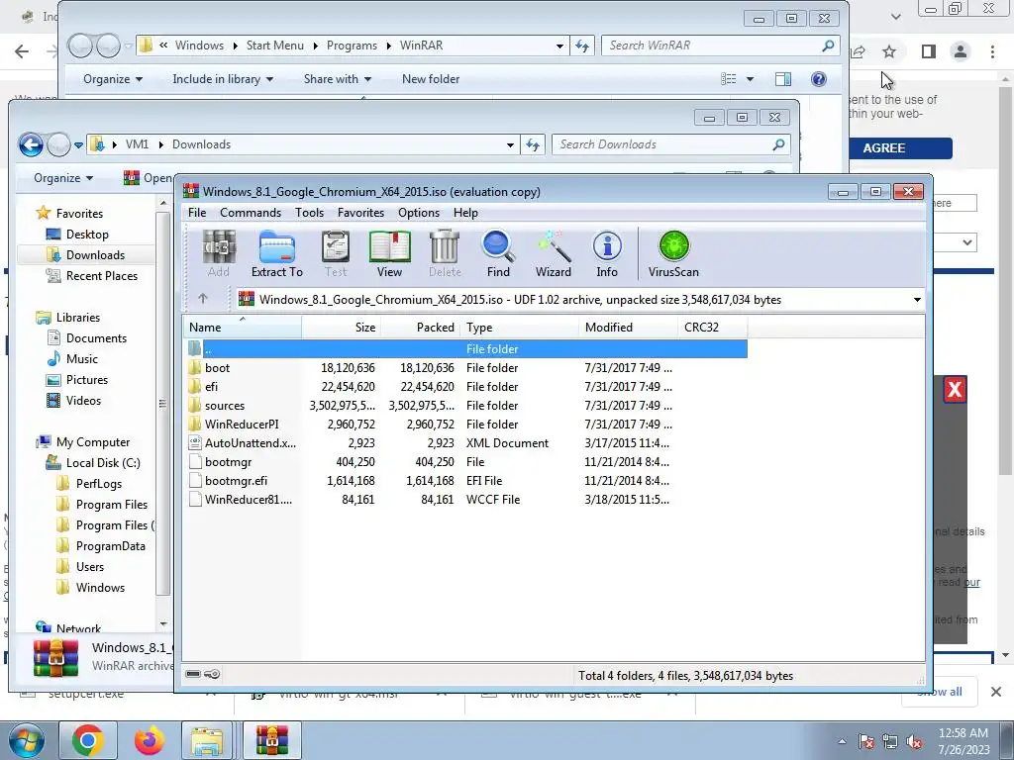Open Chrome profile avatar icon

961,51
